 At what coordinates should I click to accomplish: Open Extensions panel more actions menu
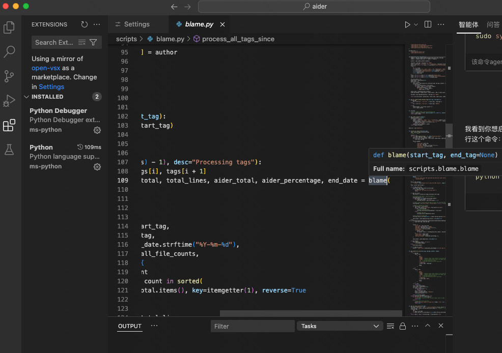pyautogui.click(x=97, y=24)
